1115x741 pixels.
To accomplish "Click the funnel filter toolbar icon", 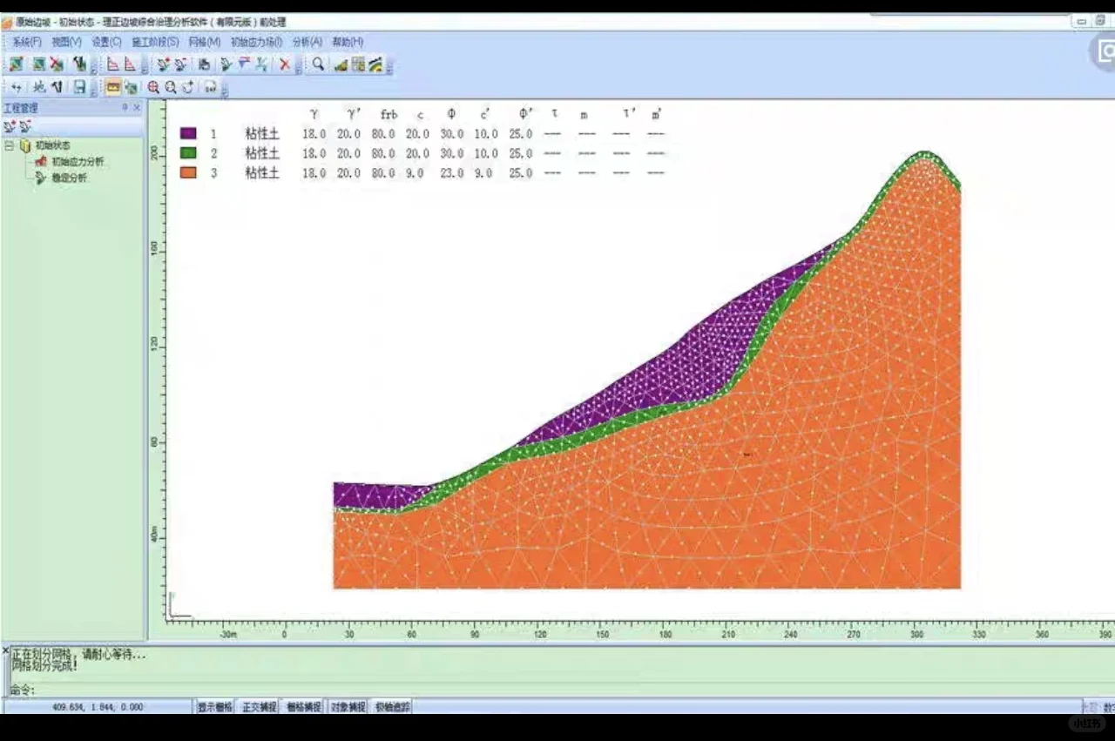I will point(244,64).
